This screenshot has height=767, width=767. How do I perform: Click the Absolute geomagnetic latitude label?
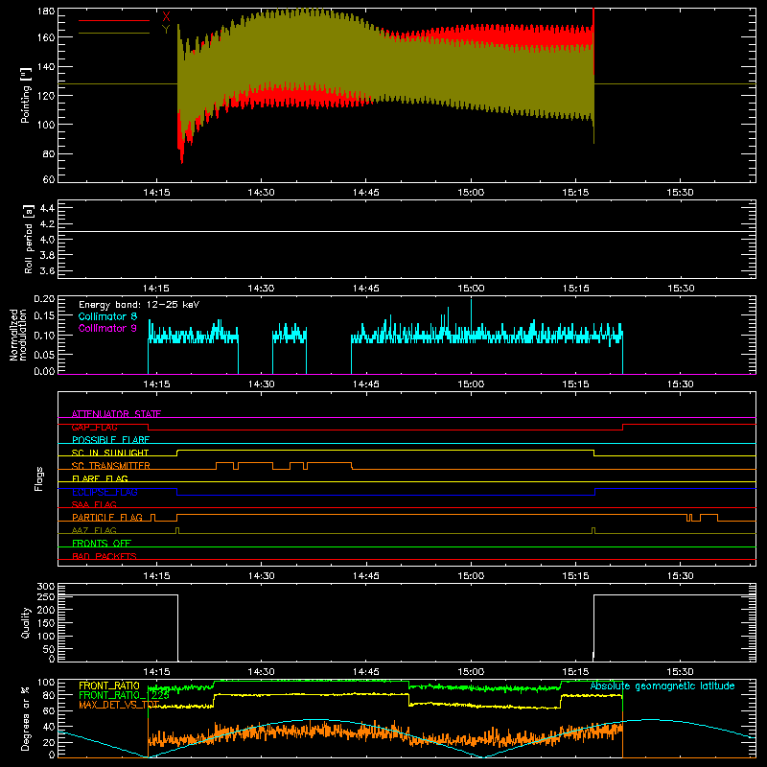click(x=662, y=686)
